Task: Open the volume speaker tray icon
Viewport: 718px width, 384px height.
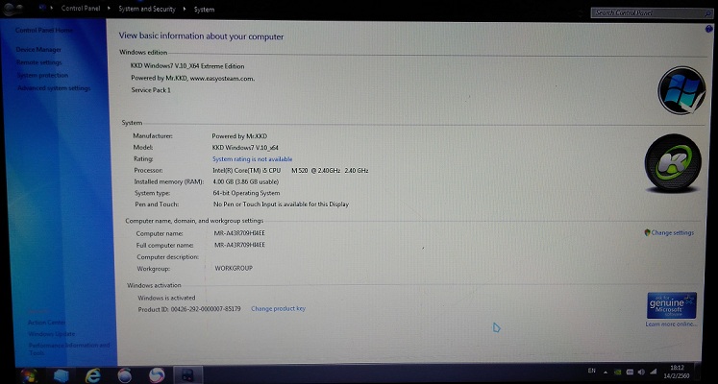Action: pyautogui.click(x=641, y=372)
